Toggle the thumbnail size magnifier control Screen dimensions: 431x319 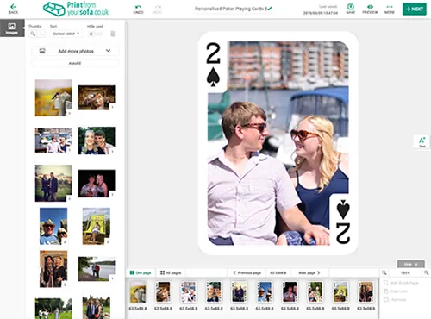pos(37,34)
